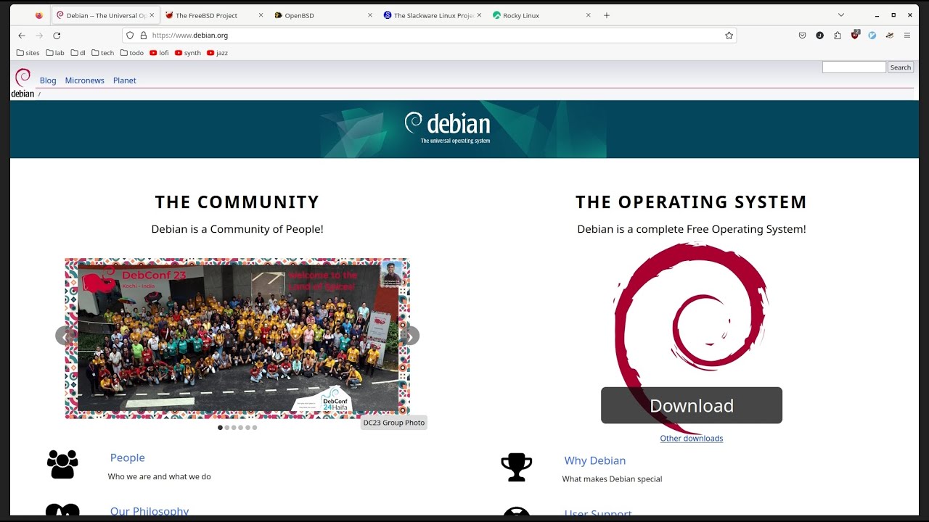Open the Blog link
The width and height of the screenshot is (929, 522).
click(x=48, y=80)
